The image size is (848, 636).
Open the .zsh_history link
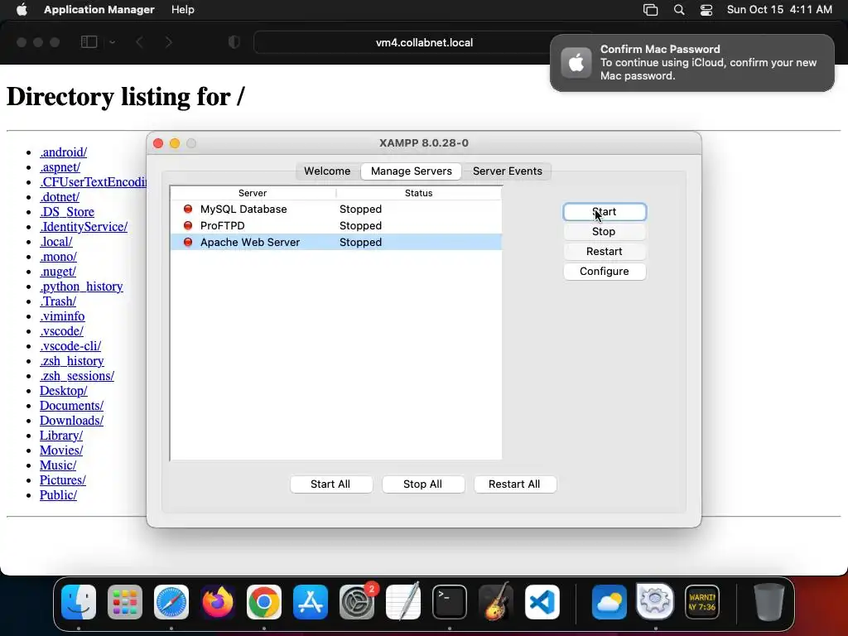(71, 361)
